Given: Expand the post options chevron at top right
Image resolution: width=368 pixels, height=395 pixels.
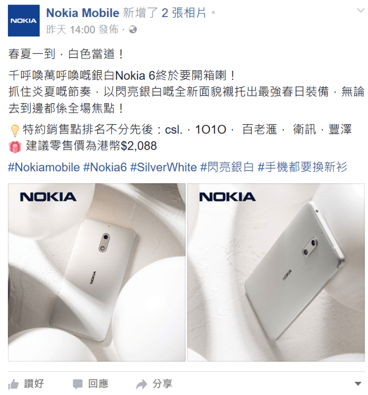Looking at the screenshot, I should pos(360,11).
